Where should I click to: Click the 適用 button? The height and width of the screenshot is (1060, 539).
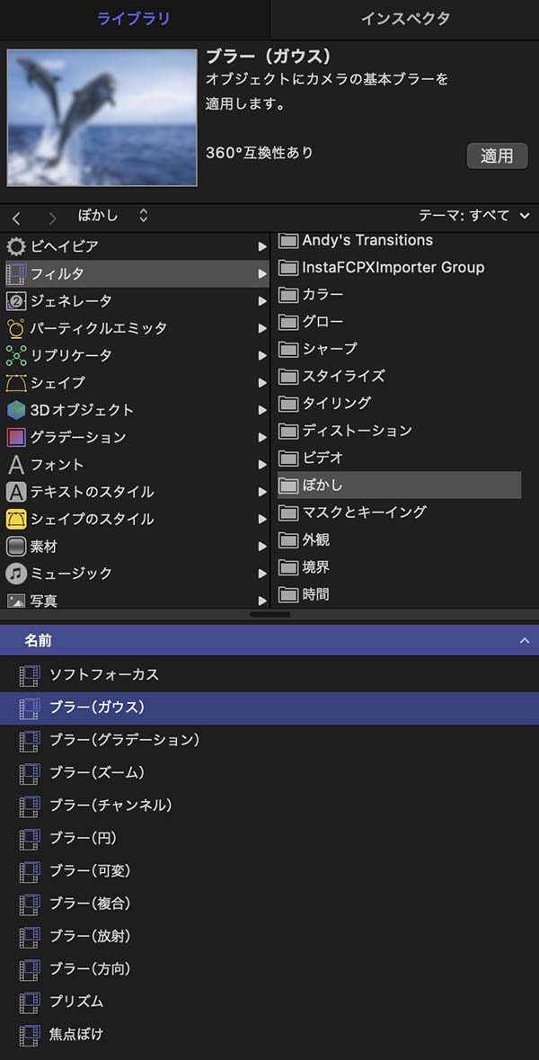pyautogui.click(x=497, y=156)
